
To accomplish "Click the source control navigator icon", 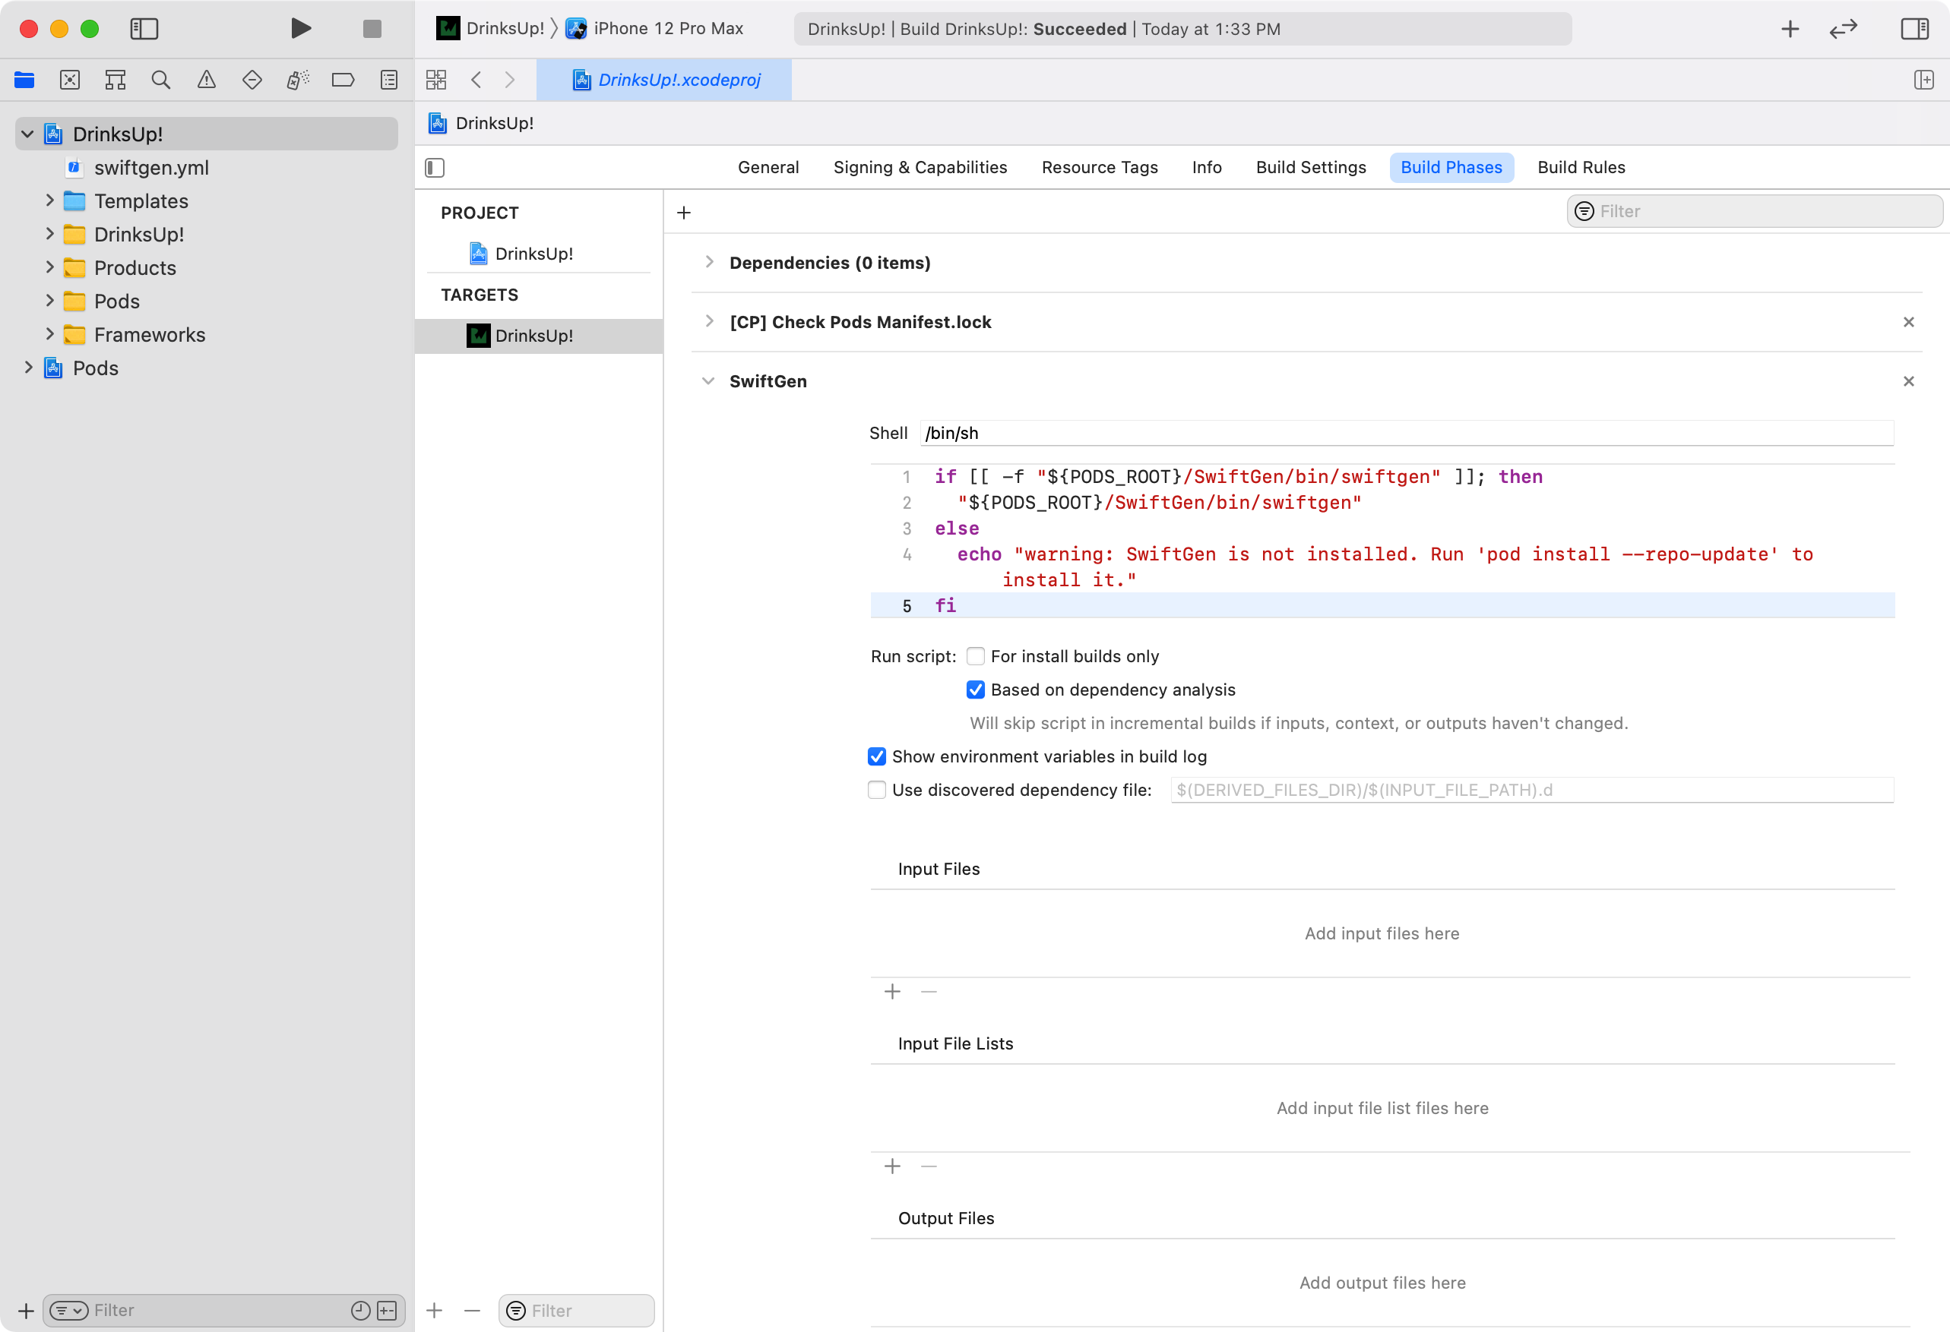I will [70, 80].
